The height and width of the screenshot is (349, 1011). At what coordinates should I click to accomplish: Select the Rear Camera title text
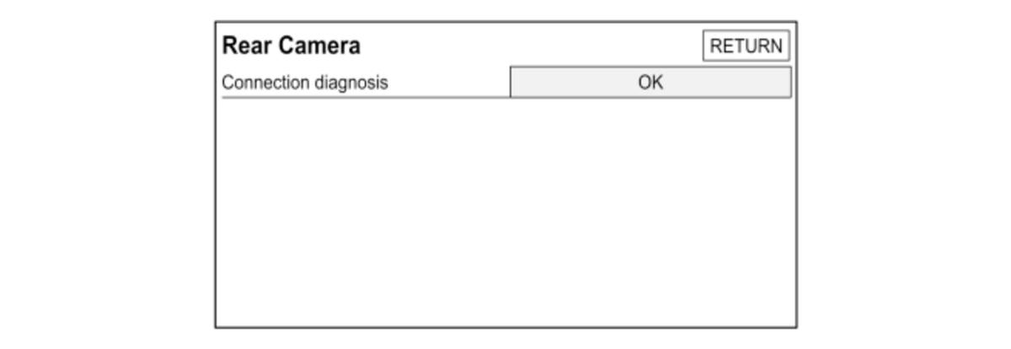pos(291,46)
